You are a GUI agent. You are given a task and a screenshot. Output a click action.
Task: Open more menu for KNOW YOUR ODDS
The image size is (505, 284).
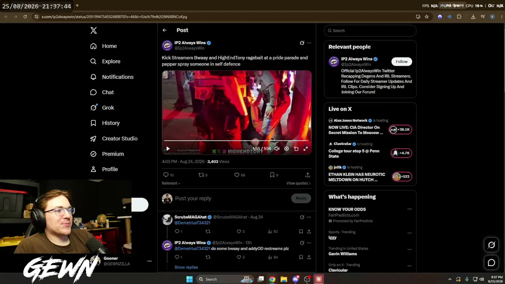coord(410,209)
